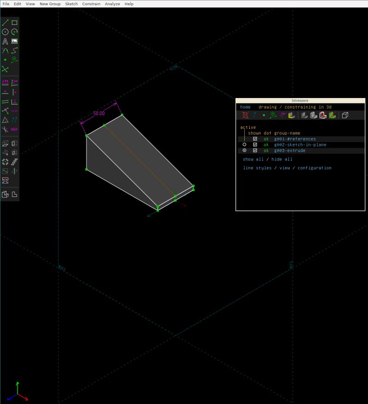Select the Tangent Arc tool
The width and height of the screenshot is (368, 404).
pos(5,51)
